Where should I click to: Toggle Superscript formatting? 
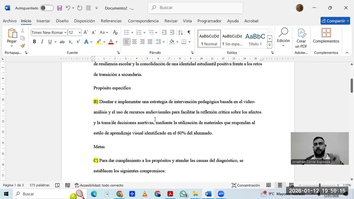click(78, 42)
